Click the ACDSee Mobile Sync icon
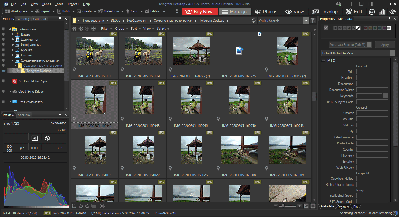 point(14,81)
